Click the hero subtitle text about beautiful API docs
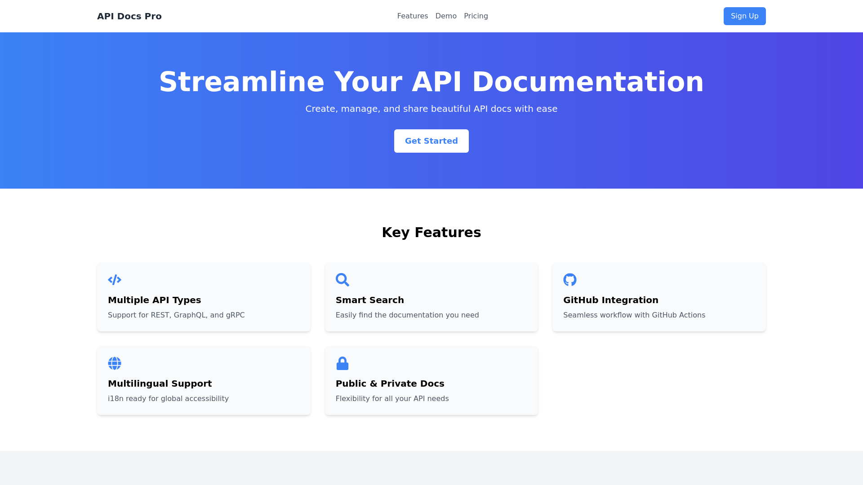 (x=431, y=109)
